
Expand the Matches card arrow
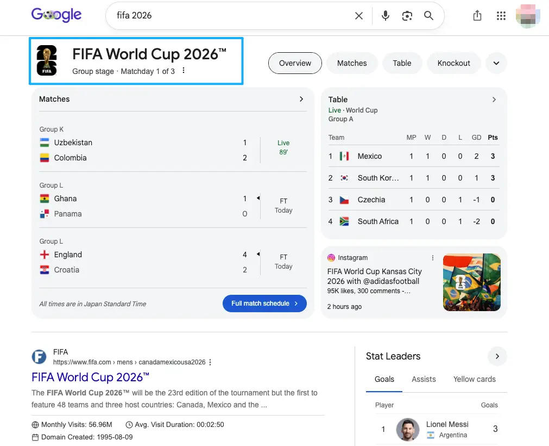(x=301, y=99)
